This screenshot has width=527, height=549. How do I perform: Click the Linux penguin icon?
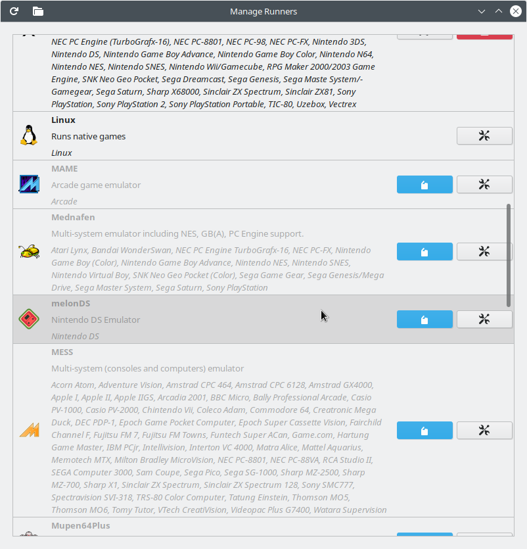(29, 135)
